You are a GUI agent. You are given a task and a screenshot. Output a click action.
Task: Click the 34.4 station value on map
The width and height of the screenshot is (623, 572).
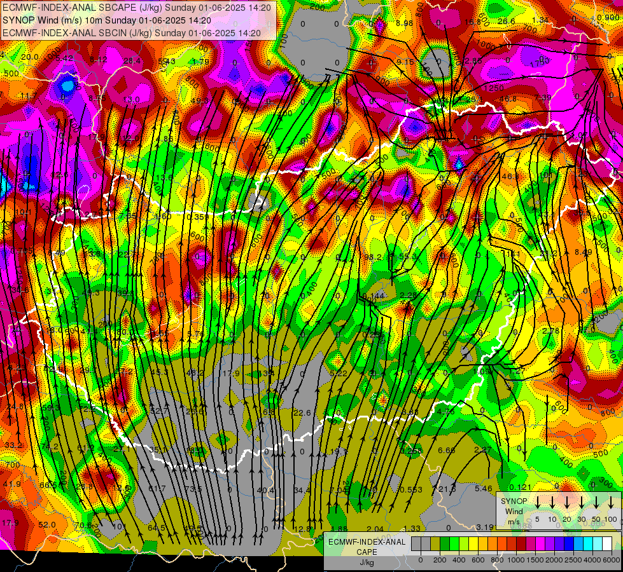(x=302, y=490)
